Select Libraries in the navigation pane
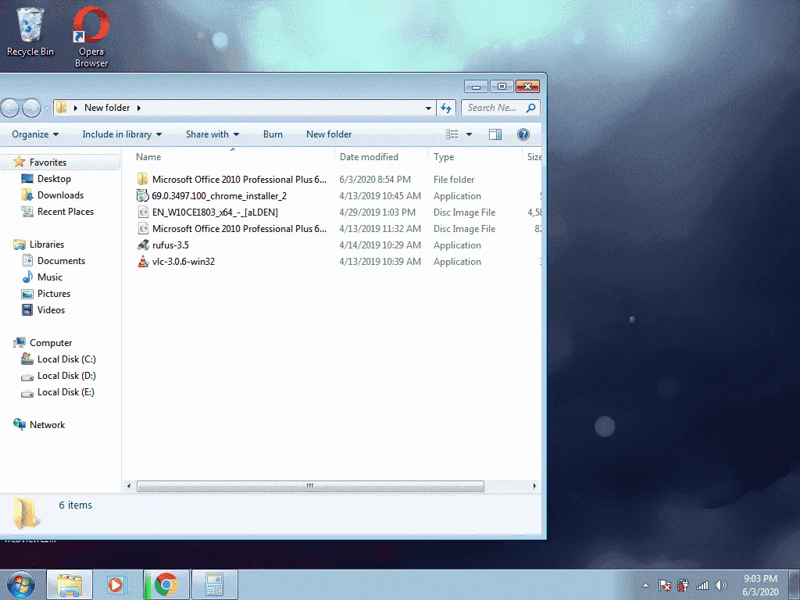Viewport: 800px width, 600px height. tap(46, 245)
